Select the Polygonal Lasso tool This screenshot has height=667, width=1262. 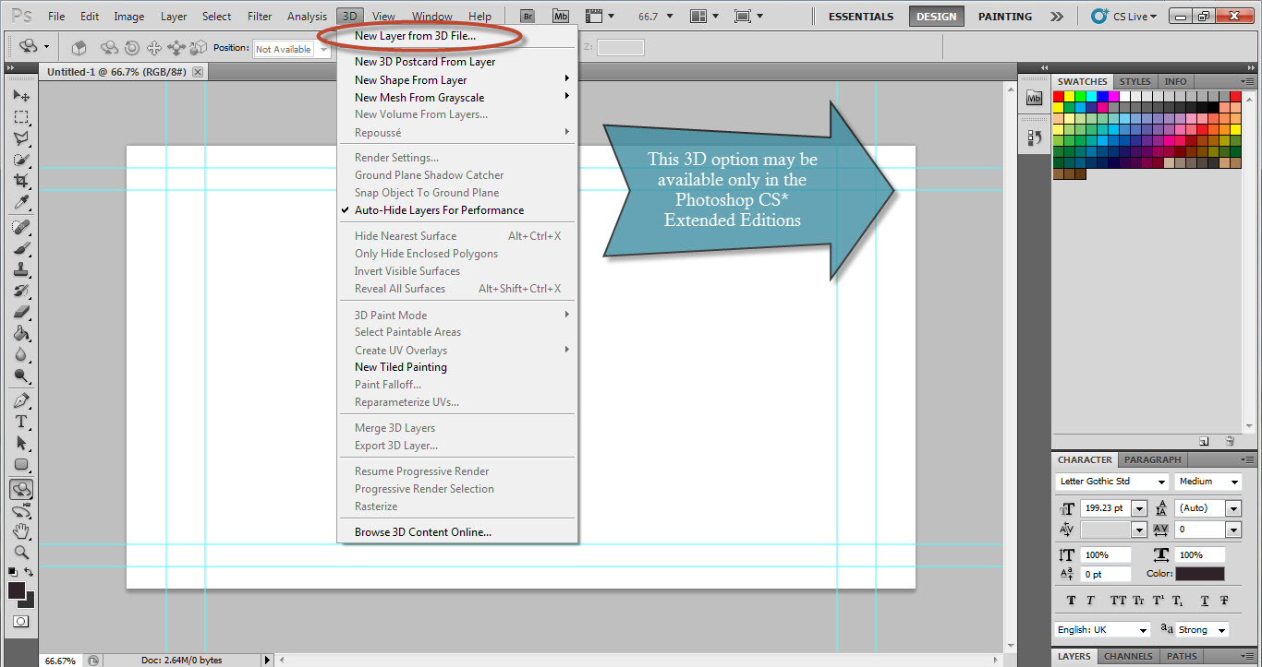coord(20,138)
